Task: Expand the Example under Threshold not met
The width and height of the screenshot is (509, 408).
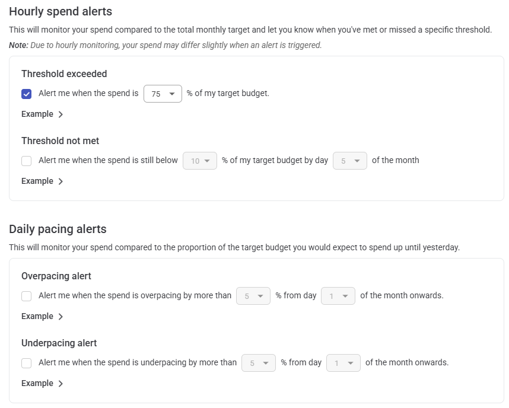Action: (x=36, y=181)
